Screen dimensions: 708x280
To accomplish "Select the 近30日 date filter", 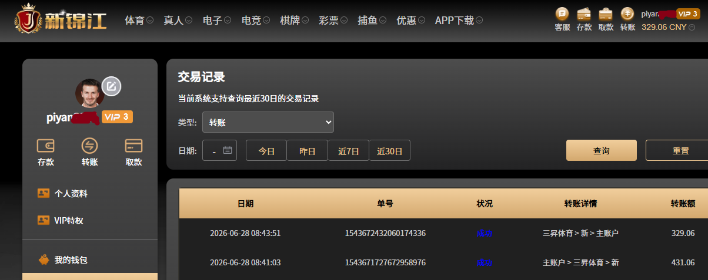I will point(390,150).
